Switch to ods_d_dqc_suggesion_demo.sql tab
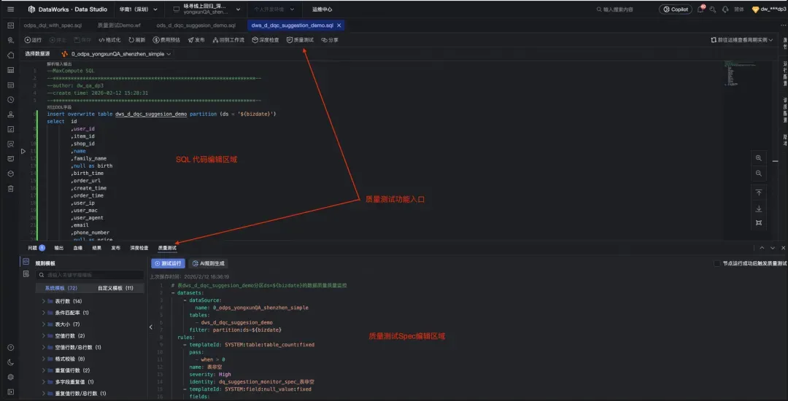This screenshot has height=401, width=788. 196,25
